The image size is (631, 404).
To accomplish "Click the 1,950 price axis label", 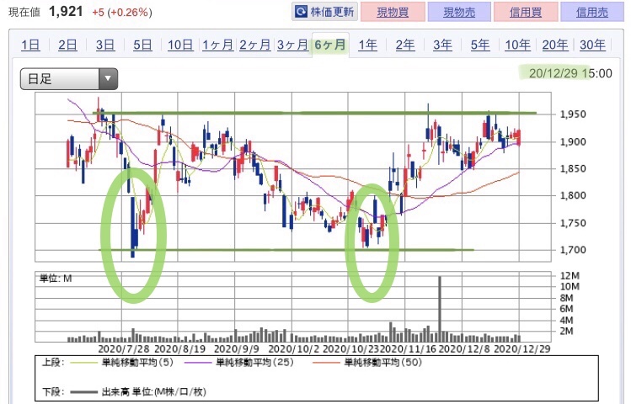I will [573, 114].
